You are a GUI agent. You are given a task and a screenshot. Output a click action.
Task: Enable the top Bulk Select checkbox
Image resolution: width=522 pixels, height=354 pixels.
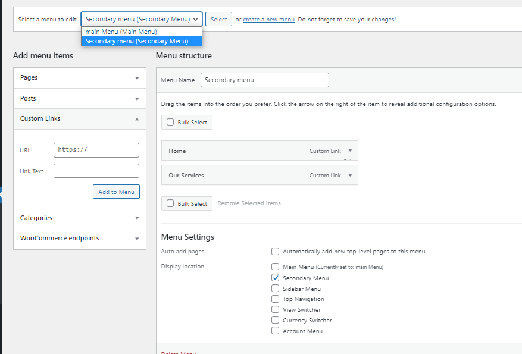170,123
